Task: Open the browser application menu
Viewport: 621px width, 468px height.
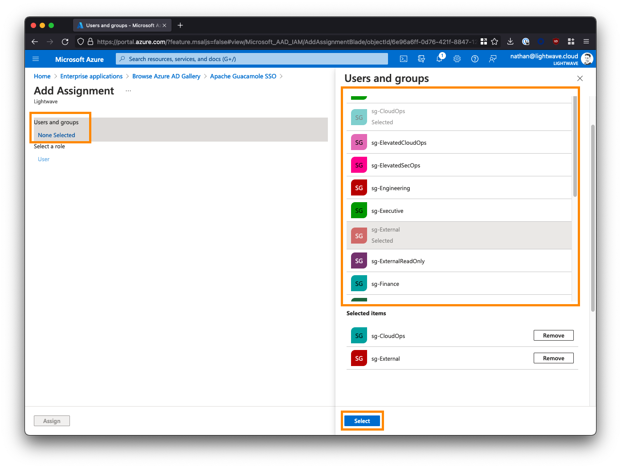Action: (x=586, y=41)
